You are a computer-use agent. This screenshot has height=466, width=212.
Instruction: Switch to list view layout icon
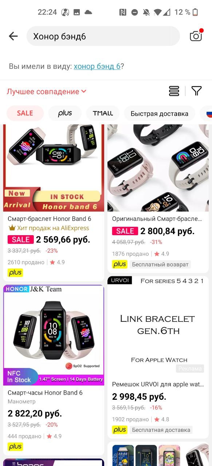(174, 91)
